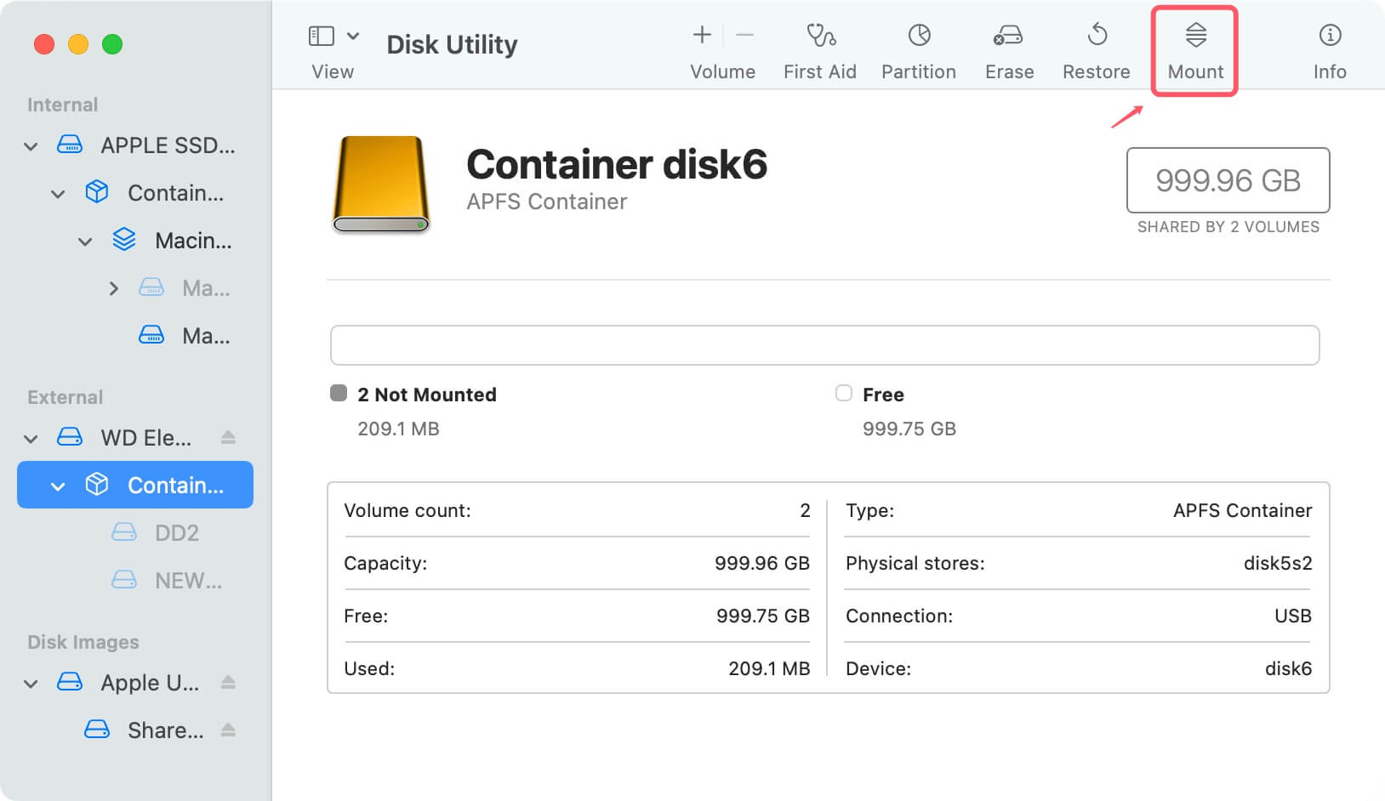Show Info for Container disk6

(x=1328, y=47)
